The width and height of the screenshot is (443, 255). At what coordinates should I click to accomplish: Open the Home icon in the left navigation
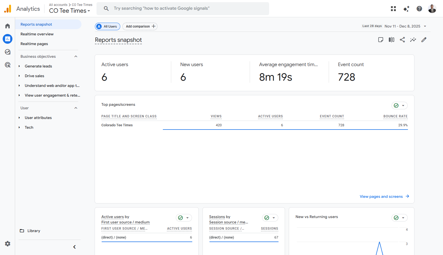click(7, 26)
